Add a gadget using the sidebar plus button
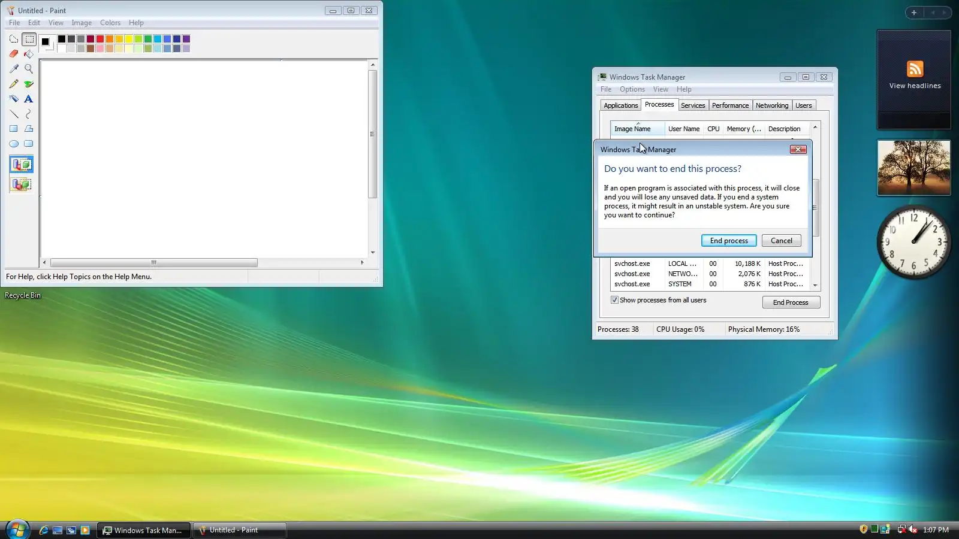The width and height of the screenshot is (959, 539). point(914,13)
